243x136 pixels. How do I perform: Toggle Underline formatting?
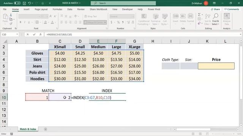[x=29, y=22]
